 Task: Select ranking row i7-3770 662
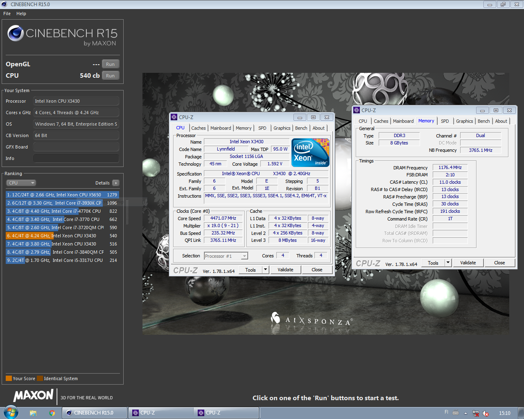62,219
